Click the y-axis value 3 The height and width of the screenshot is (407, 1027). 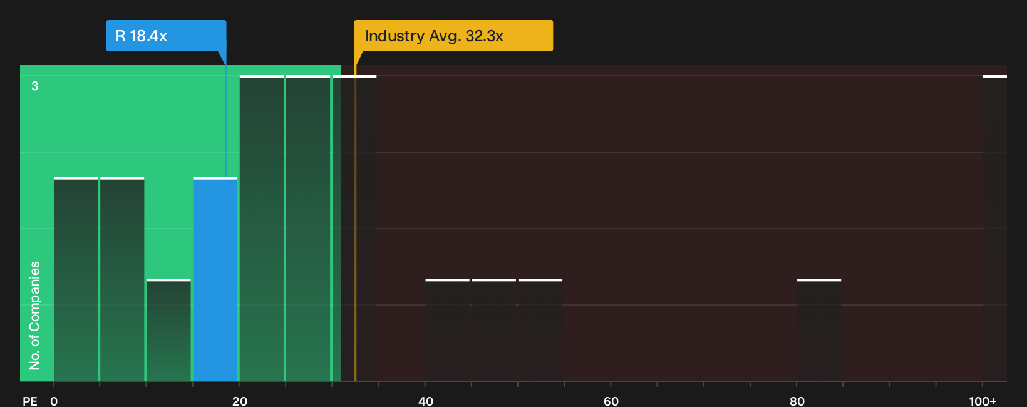(x=35, y=86)
